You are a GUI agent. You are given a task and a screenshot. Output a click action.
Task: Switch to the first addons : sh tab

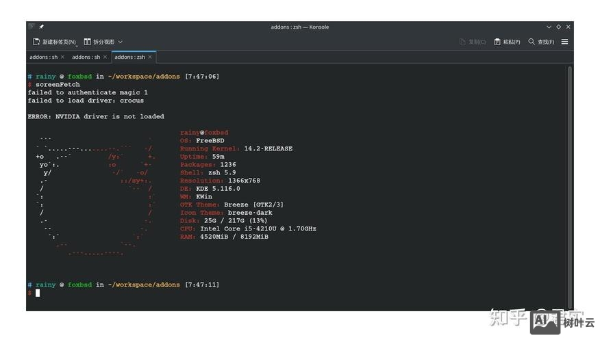point(43,57)
